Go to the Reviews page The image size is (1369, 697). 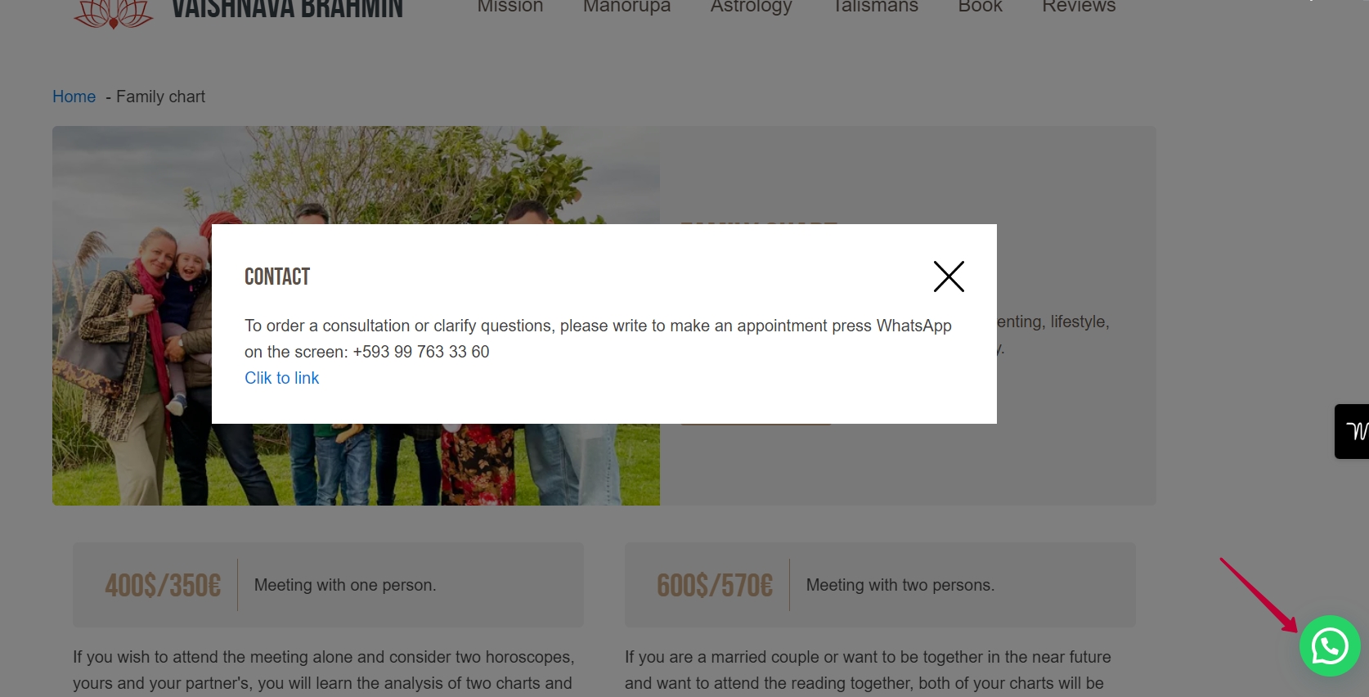pos(1079,7)
